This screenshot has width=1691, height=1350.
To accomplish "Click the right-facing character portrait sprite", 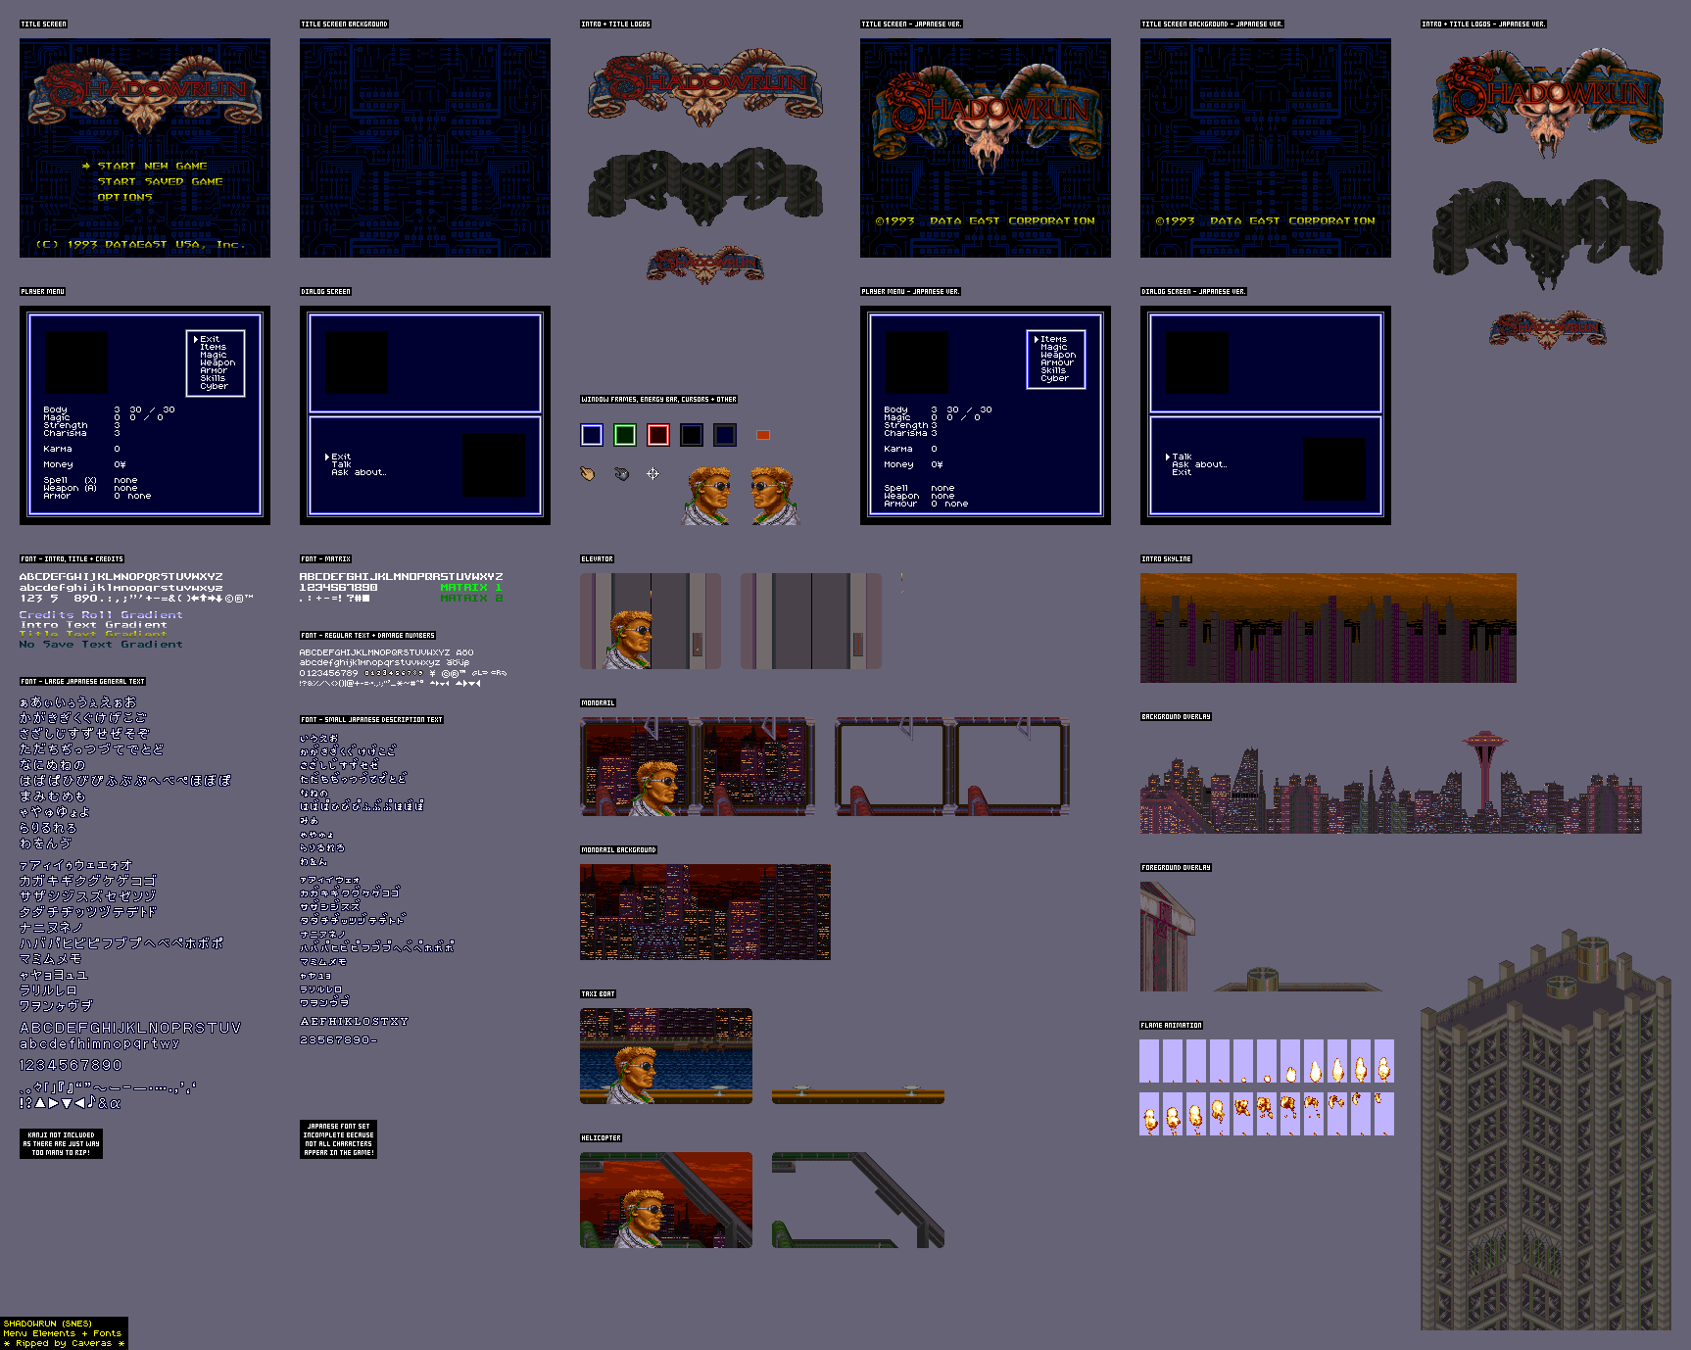I will (x=707, y=496).
